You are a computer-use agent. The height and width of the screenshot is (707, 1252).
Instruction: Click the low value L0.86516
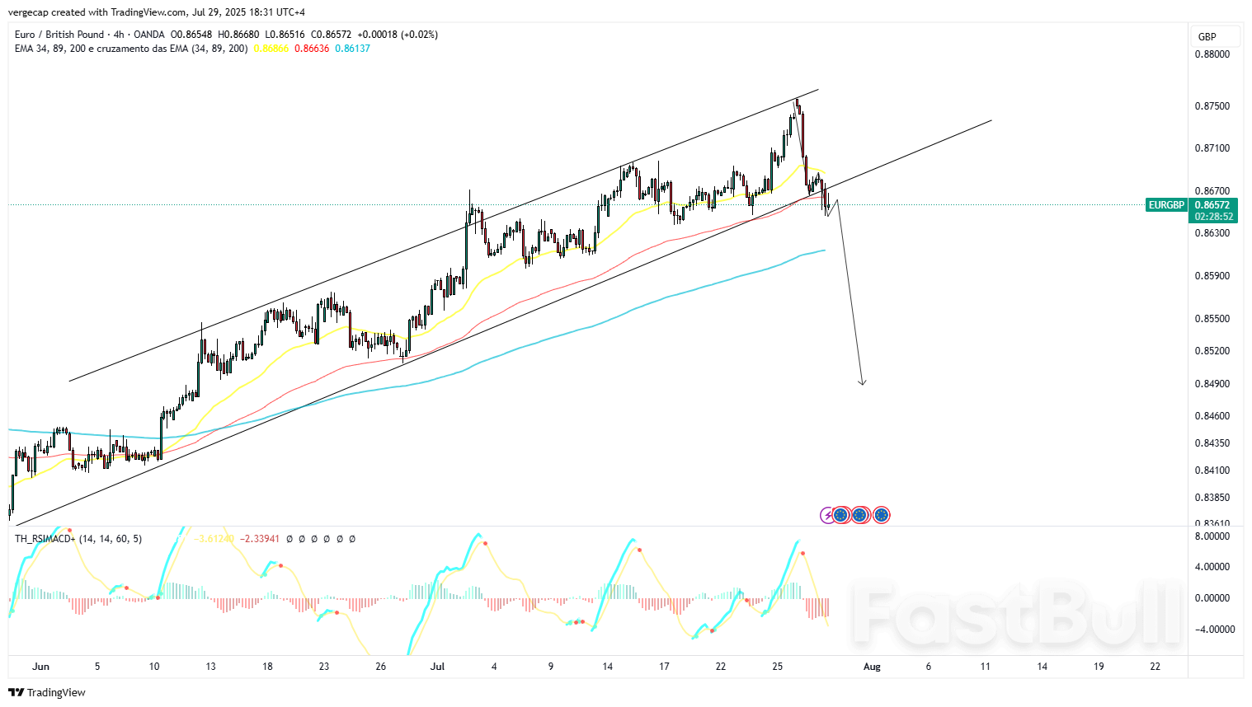point(285,35)
